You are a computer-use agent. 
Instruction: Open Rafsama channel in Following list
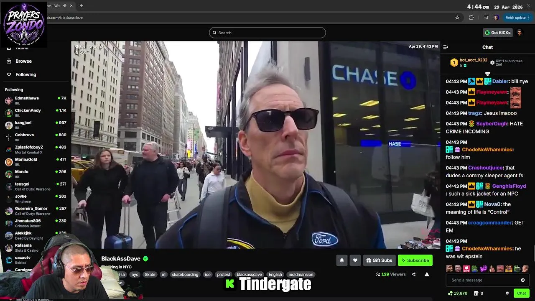(35, 247)
